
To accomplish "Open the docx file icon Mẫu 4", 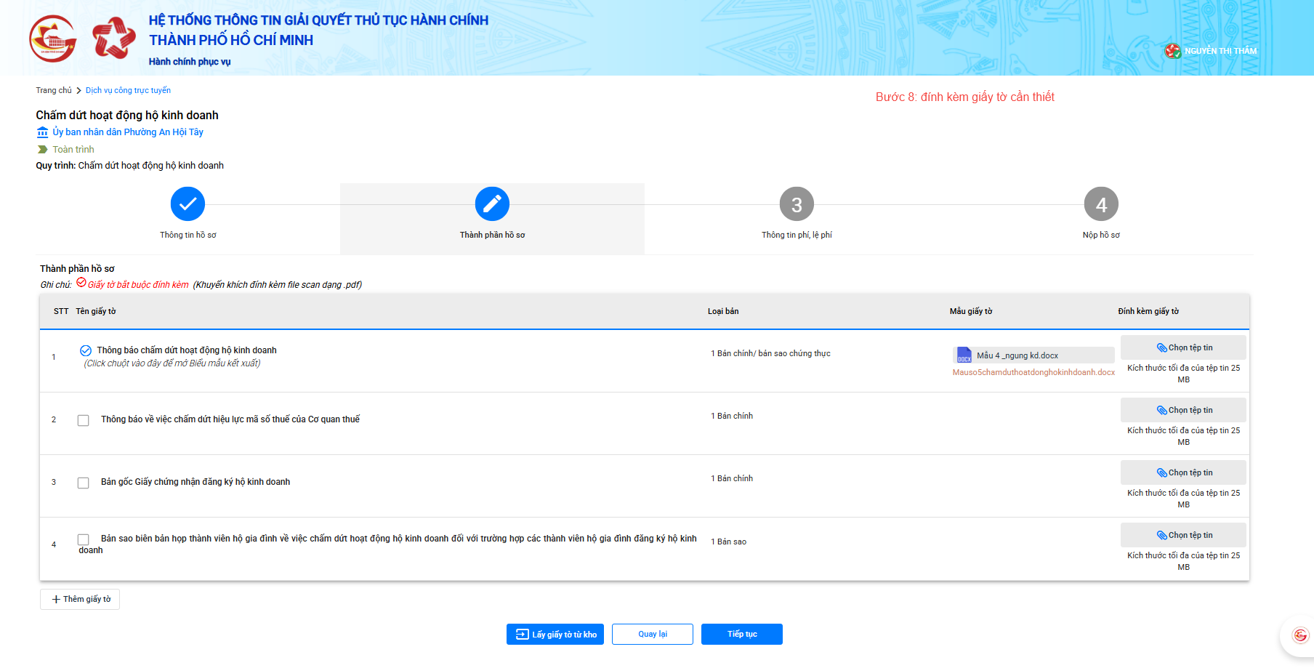I will (964, 355).
